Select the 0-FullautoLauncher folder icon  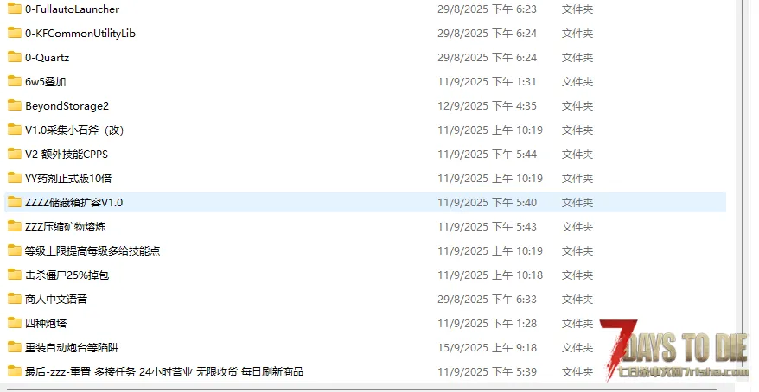[x=15, y=9]
